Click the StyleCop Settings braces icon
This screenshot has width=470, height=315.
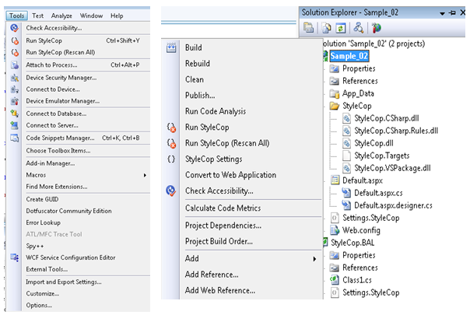point(171,159)
